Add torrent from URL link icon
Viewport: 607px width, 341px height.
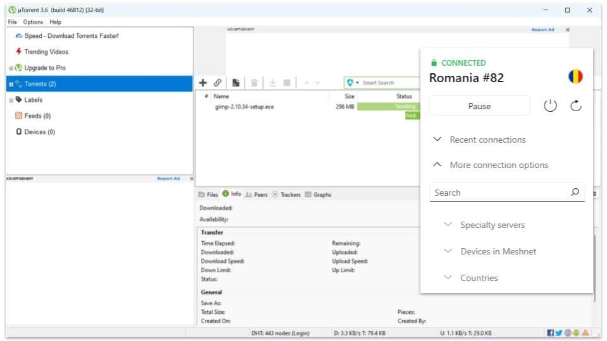tap(218, 83)
